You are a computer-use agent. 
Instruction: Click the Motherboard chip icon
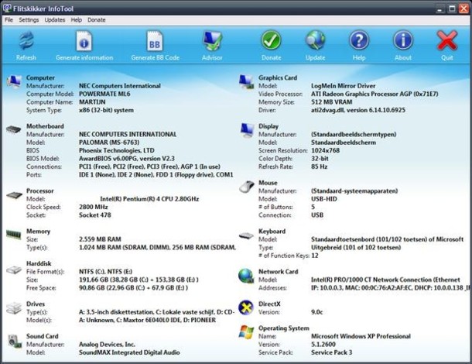(x=14, y=129)
